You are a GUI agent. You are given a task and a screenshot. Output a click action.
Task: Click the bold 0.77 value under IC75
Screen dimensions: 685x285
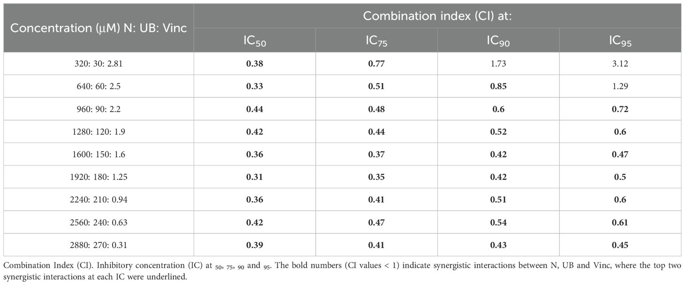pos(376,64)
